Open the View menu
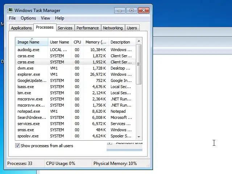 click(45, 18)
